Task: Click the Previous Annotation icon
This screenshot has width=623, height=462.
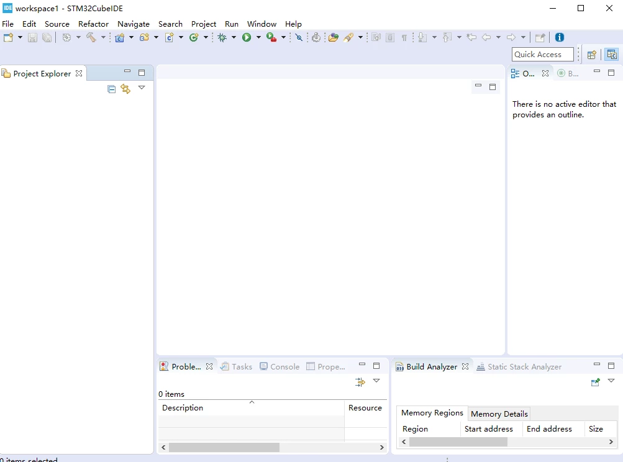Action: 447,37
